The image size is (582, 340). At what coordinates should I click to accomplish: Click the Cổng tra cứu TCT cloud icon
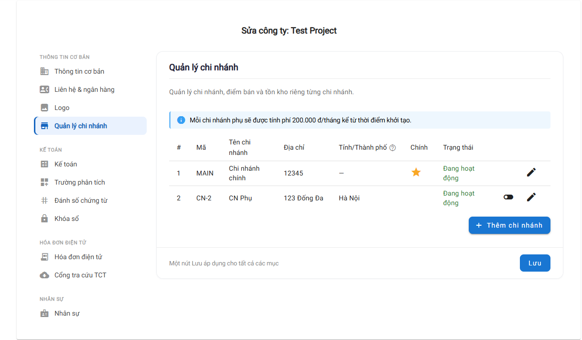[44, 275]
